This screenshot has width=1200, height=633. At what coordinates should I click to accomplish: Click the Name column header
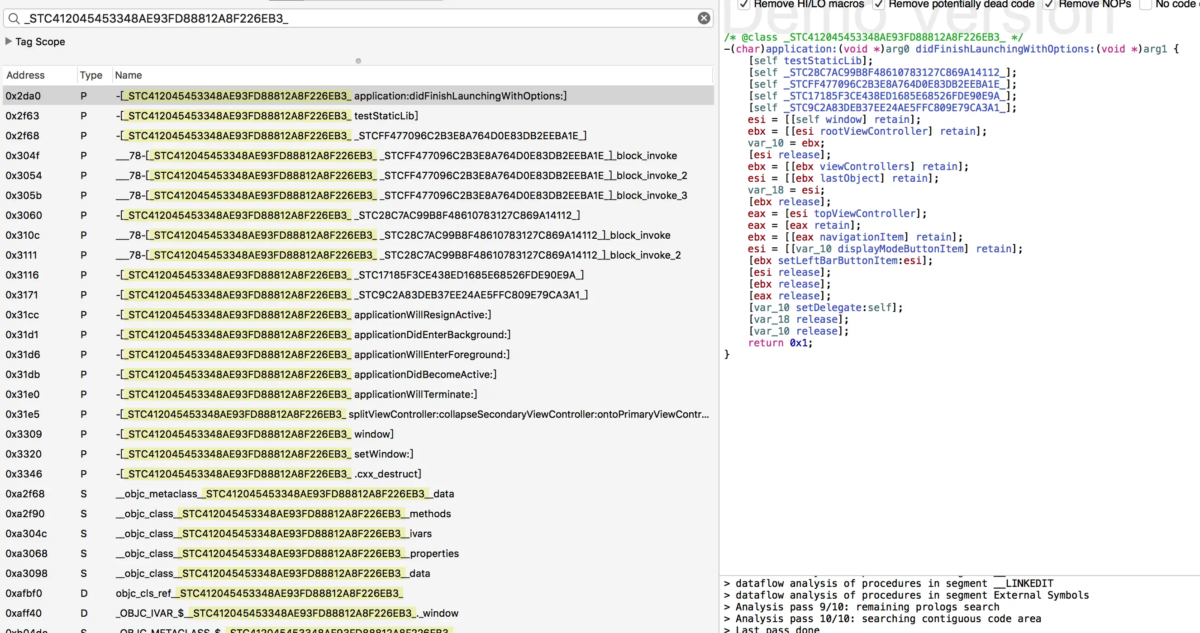coord(128,75)
